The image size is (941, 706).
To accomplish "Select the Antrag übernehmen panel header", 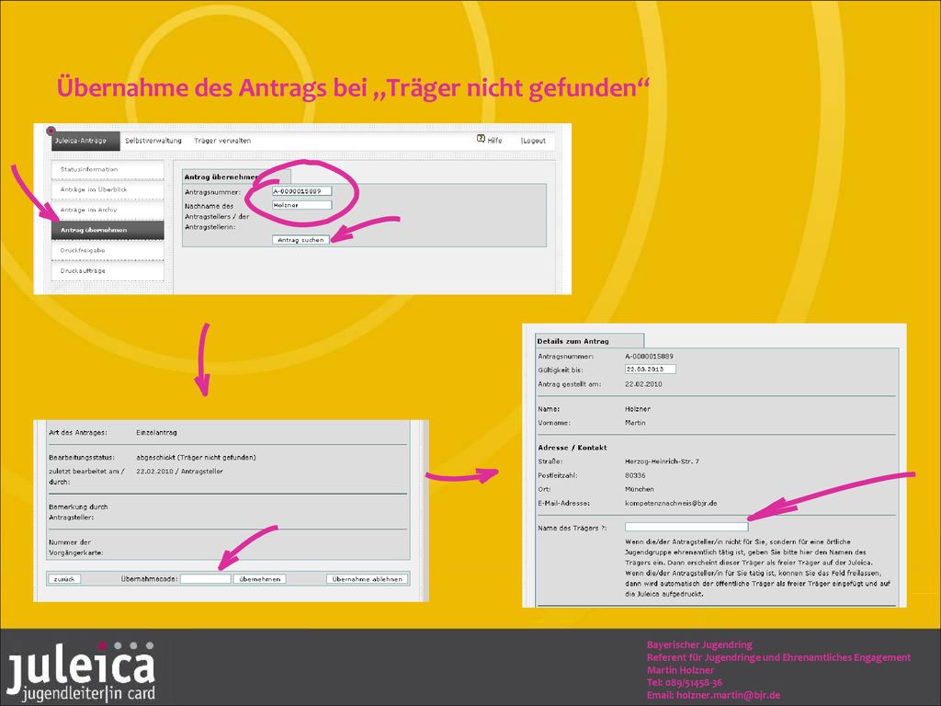I will (236, 176).
